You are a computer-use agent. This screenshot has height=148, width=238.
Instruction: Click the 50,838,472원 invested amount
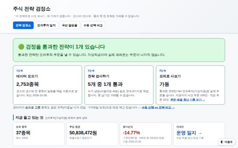[83, 133]
